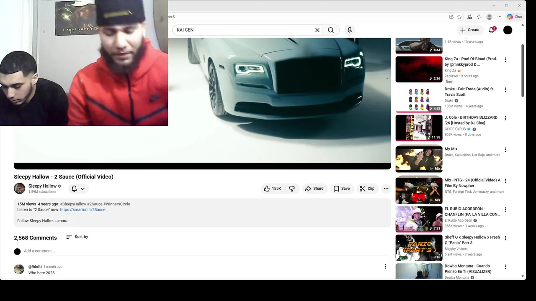This screenshot has height=301, width=536.
Task: Open options for @Rdottii's comment
Action: click(x=385, y=267)
